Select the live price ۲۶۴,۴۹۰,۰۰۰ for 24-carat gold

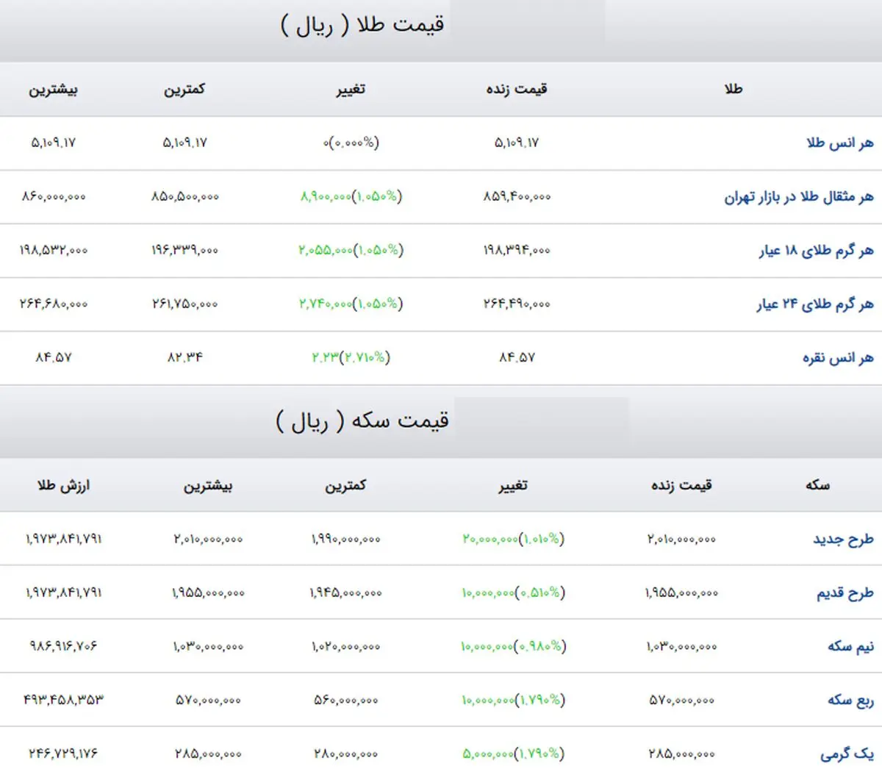(517, 304)
